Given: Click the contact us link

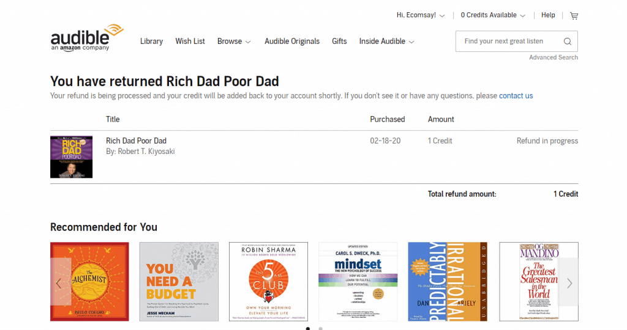Looking at the screenshot, I should (516, 96).
